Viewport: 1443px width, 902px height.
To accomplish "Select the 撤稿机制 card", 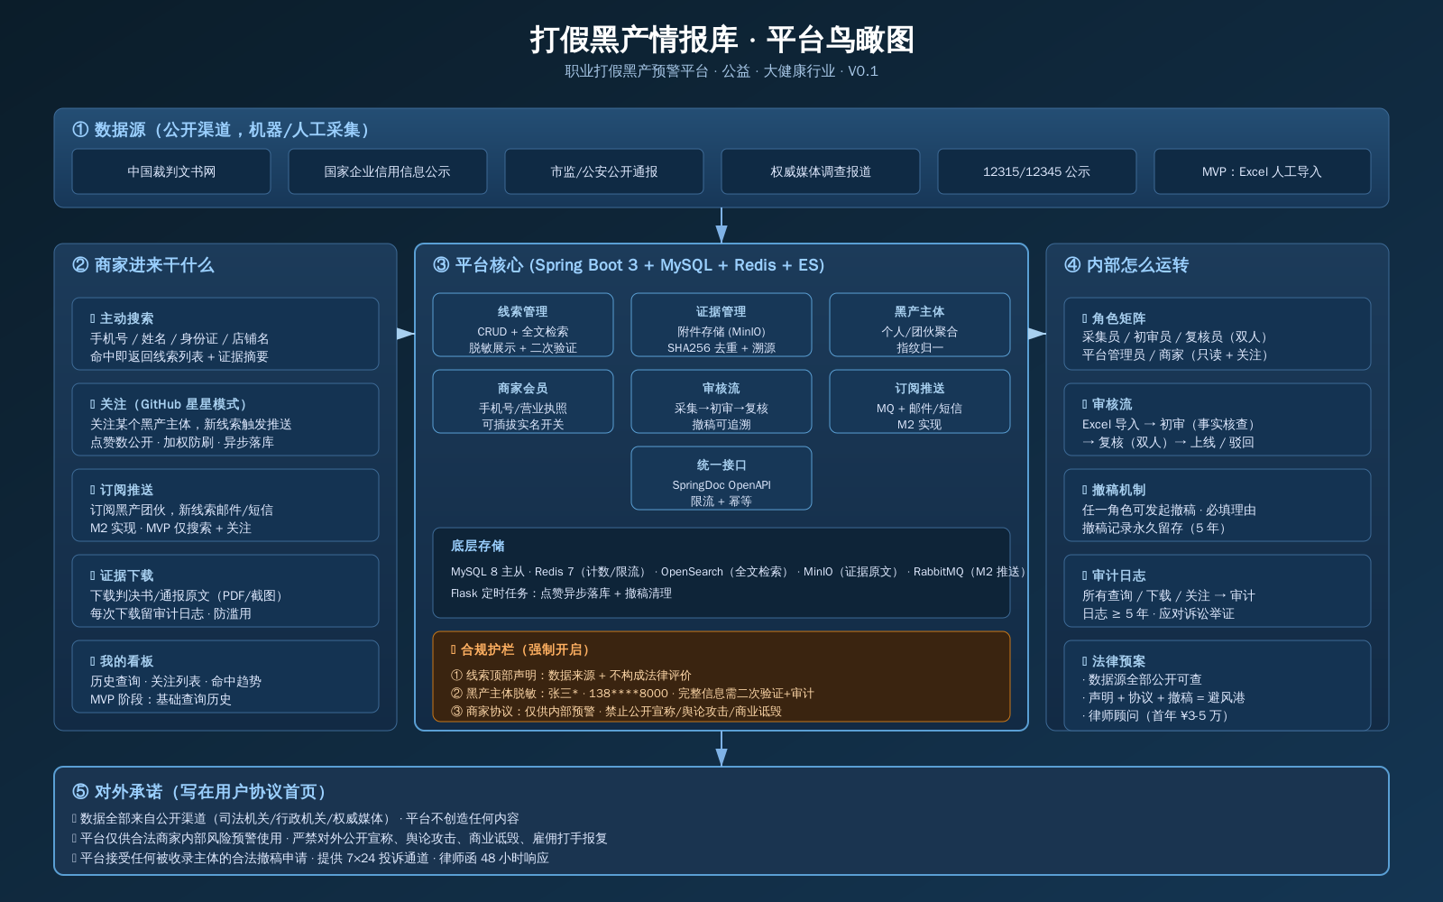I will (x=1218, y=505).
